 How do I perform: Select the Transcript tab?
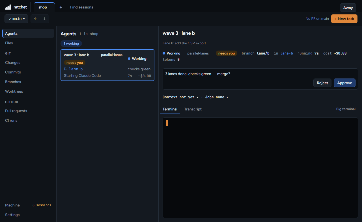193,109
